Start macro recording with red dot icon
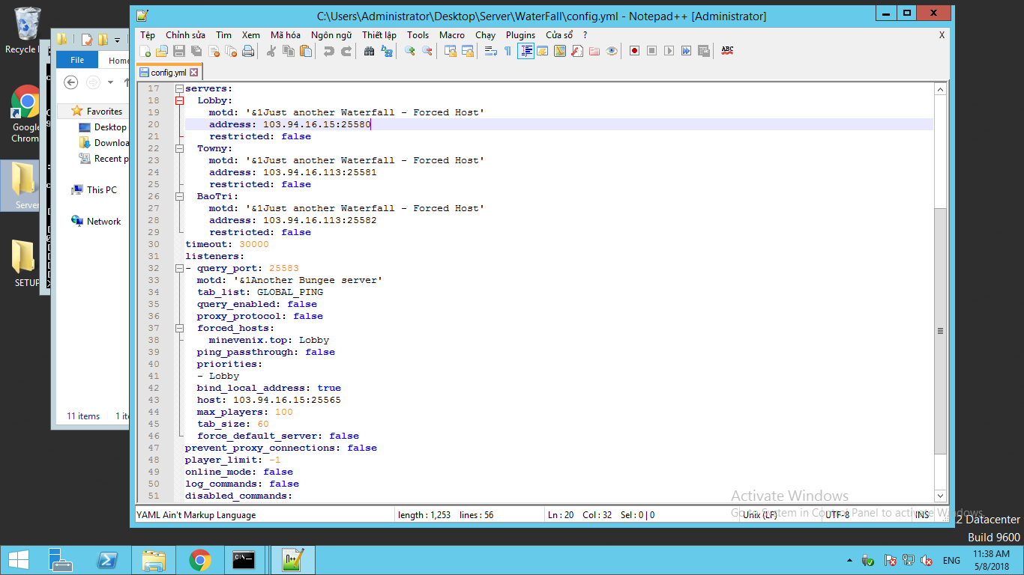1024x575 pixels. (634, 51)
